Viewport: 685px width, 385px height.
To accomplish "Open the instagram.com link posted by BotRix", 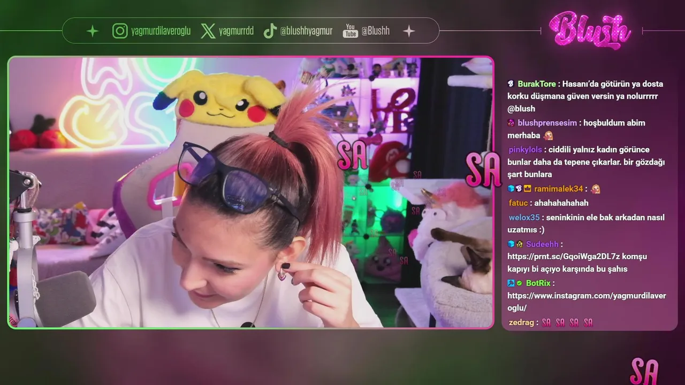I will (587, 302).
